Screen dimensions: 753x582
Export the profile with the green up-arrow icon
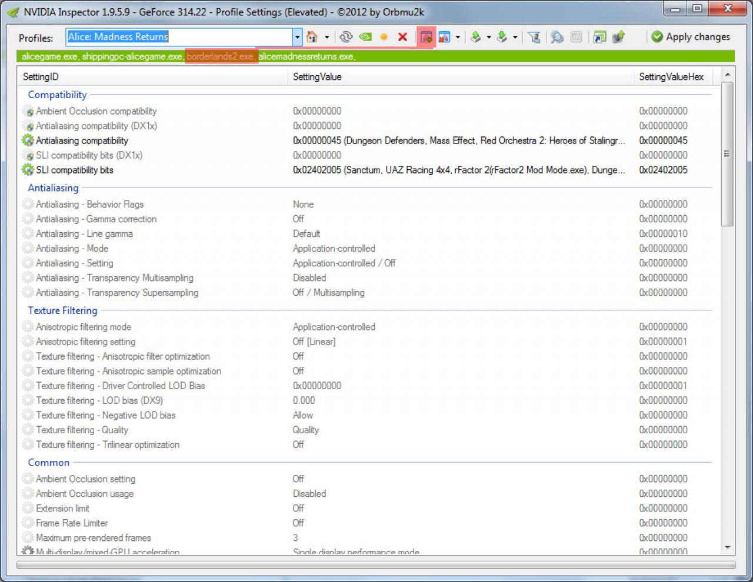tap(476, 37)
